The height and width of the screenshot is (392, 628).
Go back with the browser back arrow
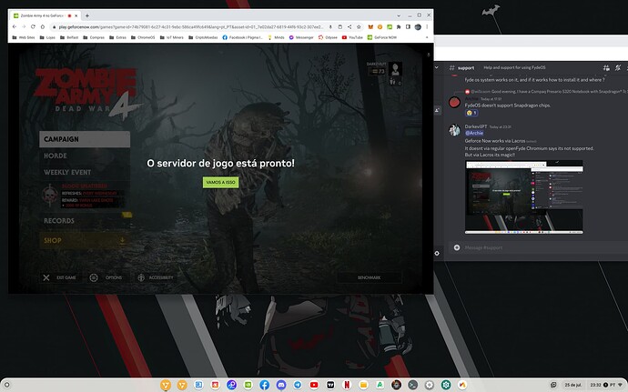[15, 26]
